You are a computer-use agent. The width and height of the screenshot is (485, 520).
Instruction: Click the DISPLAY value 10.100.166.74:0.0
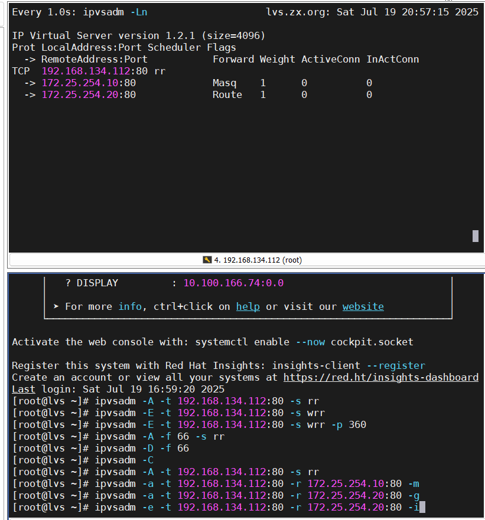[x=233, y=283]
